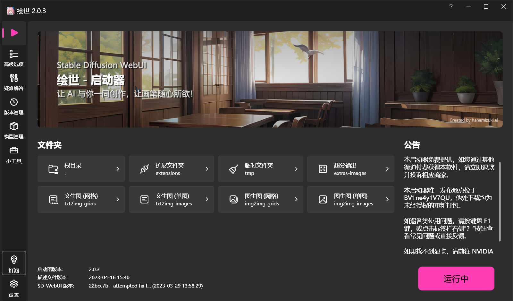The image size is (513, 301).
Task: Click the chevron on 临时文件夹 tmp
Action: tap(296, 169)
